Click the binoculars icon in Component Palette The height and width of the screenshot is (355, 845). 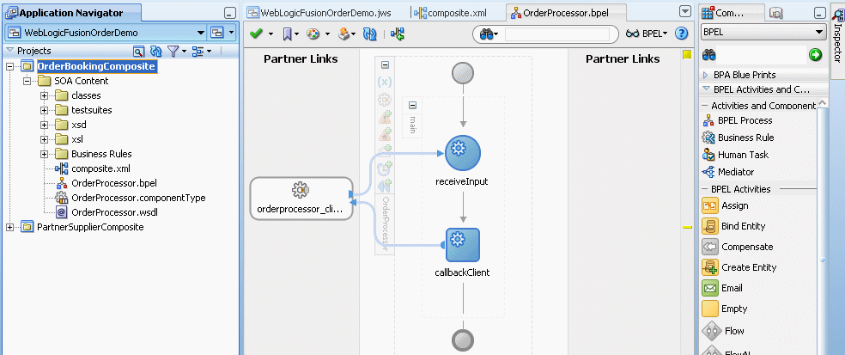pyautogui.click(x=708, y=54)
